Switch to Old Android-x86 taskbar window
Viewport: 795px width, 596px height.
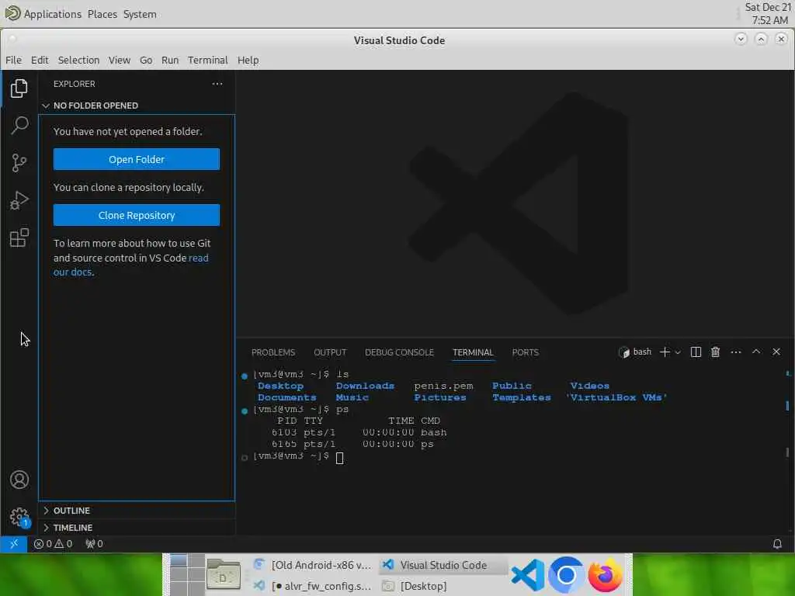[314, 565]
